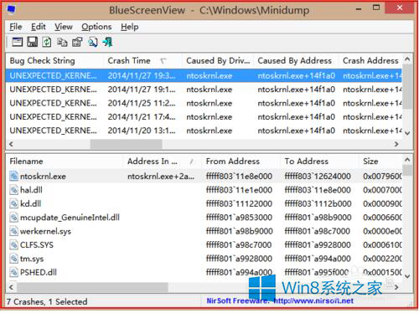Screen dimensions: 419x313
Task: Save selected items with floppy disk icon
Action: (x=32, y=42)
